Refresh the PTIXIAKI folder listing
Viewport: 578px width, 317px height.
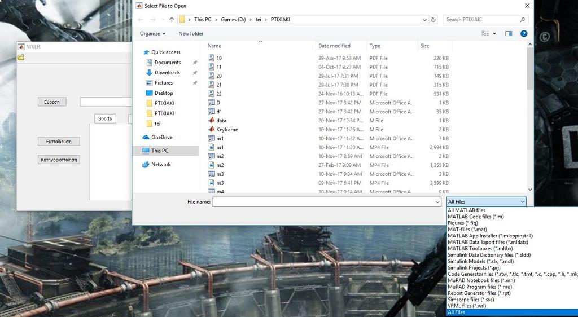(433, 20)
